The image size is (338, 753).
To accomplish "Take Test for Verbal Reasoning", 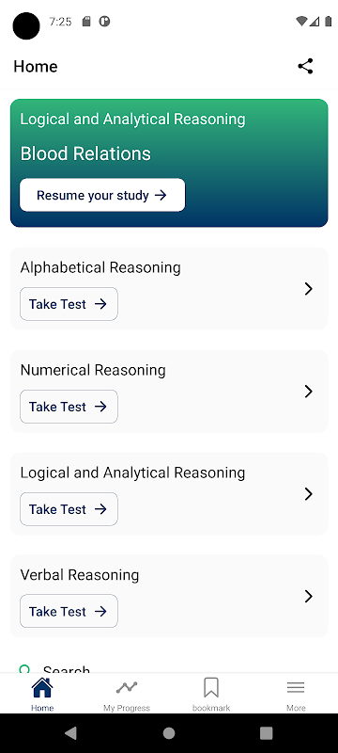I will tap(69, 611).
